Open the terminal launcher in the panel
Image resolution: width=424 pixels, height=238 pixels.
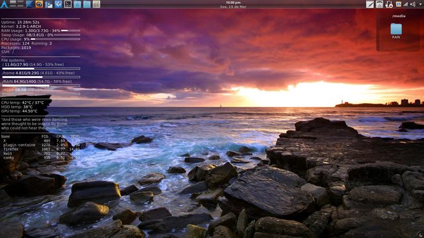coord(68,4)
